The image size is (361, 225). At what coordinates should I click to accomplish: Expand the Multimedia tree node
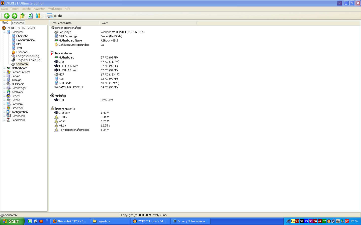point(4,84)
